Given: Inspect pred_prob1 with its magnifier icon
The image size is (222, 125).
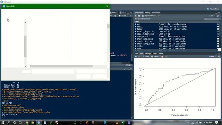Looking at the screenshot, I should point(218,36).
